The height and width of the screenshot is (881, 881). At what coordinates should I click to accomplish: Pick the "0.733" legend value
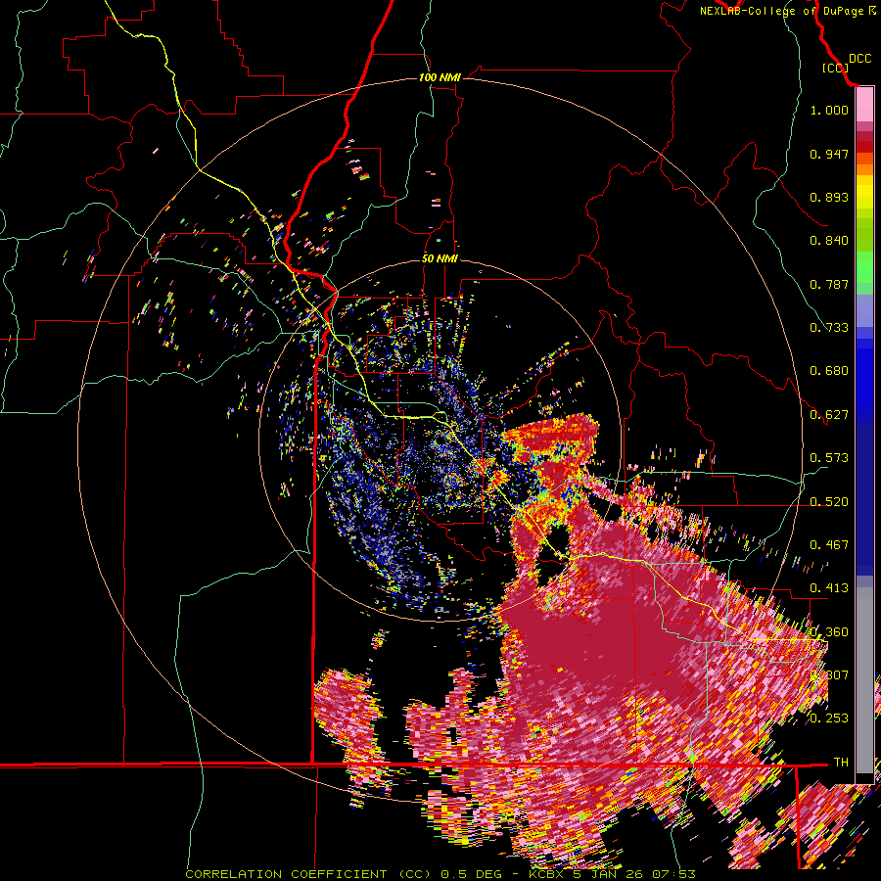pyautogui.click(x=829, y=328)
